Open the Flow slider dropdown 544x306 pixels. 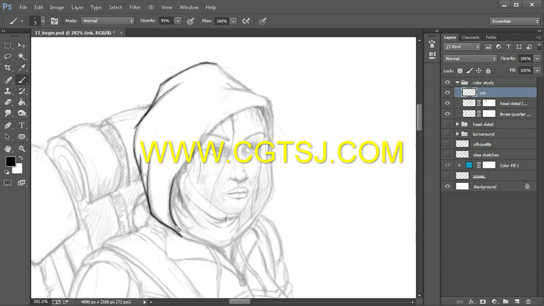click(233, 21)
